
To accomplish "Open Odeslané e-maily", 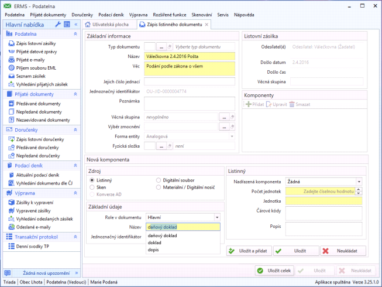I will pyautogui.click(x=33, y=227).
